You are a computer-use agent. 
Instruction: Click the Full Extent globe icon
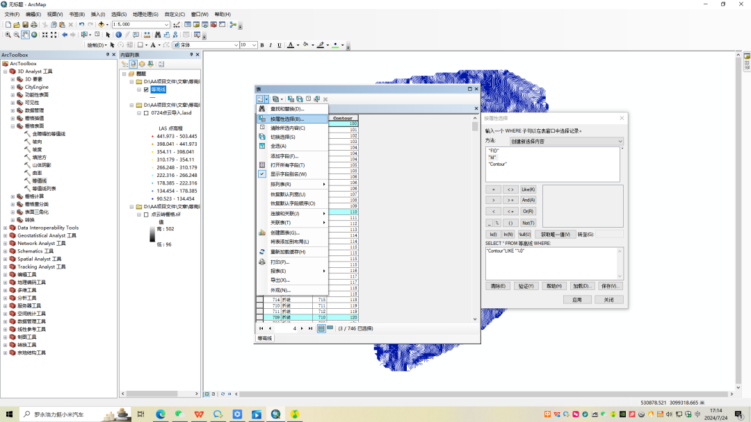click(35, 35)
